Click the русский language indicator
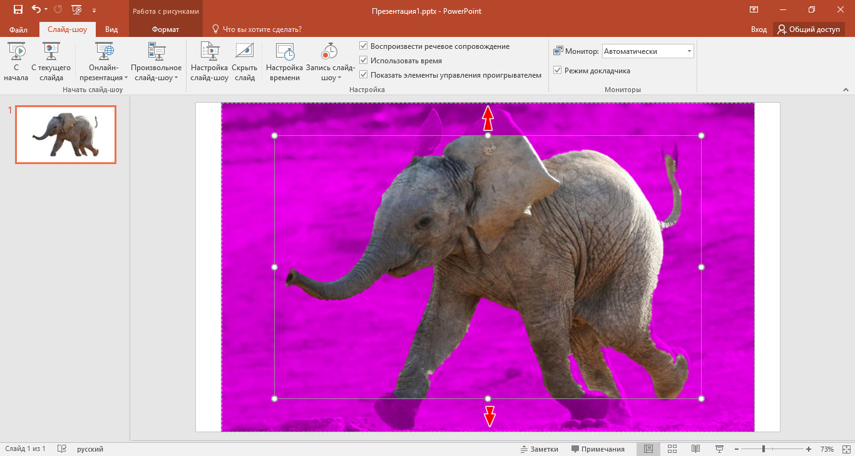The width and height of the screenshot is (855, 456). click(90, 449)
